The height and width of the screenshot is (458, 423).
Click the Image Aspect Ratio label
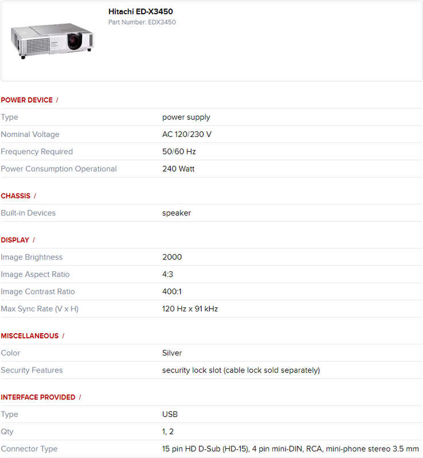(x=35, y=275)
